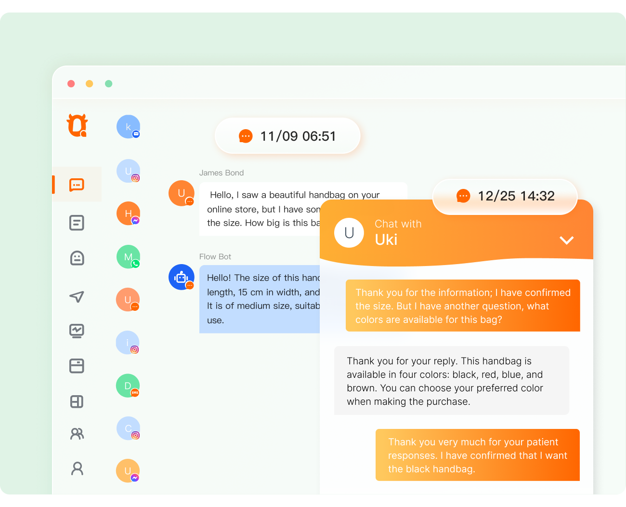Select contact C with Instagram badge
The height and width of the screenshot is (507, 626).
128,428
